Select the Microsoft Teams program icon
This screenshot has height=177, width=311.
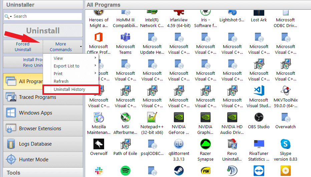125,37
